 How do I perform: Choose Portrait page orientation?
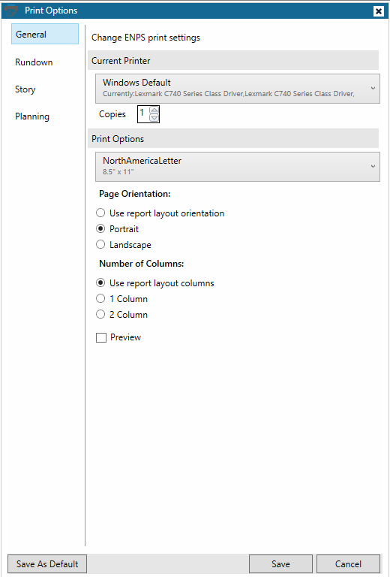tap(118, 229)
